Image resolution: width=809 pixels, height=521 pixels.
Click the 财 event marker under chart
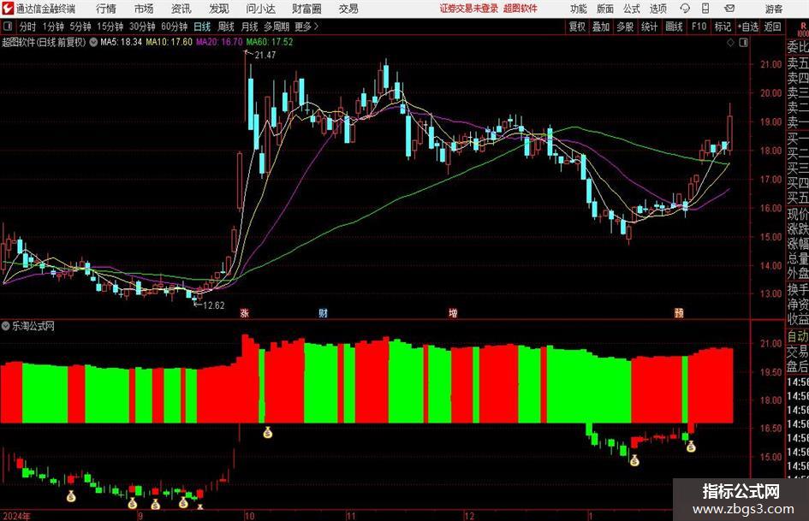point(323,313)
